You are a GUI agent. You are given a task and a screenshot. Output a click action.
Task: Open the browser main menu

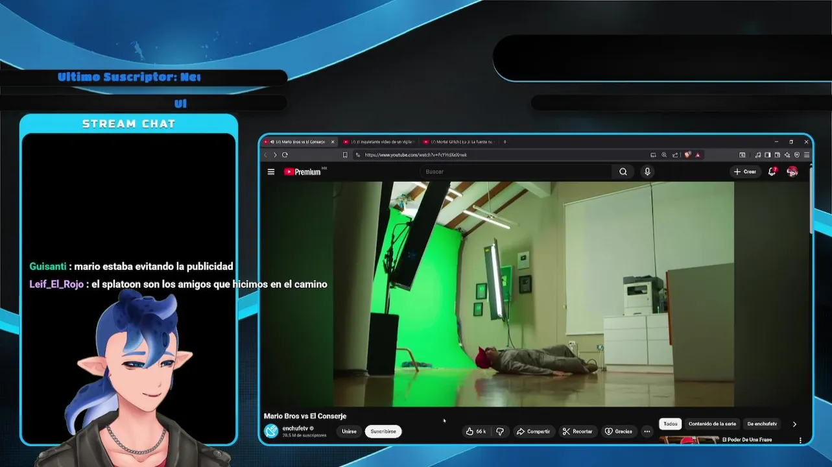click(807, 155)
